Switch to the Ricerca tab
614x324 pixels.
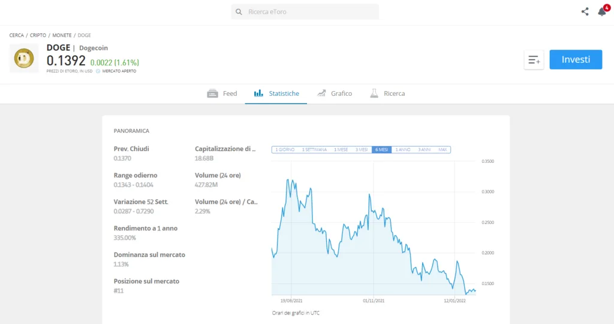(x=388, y=93)
